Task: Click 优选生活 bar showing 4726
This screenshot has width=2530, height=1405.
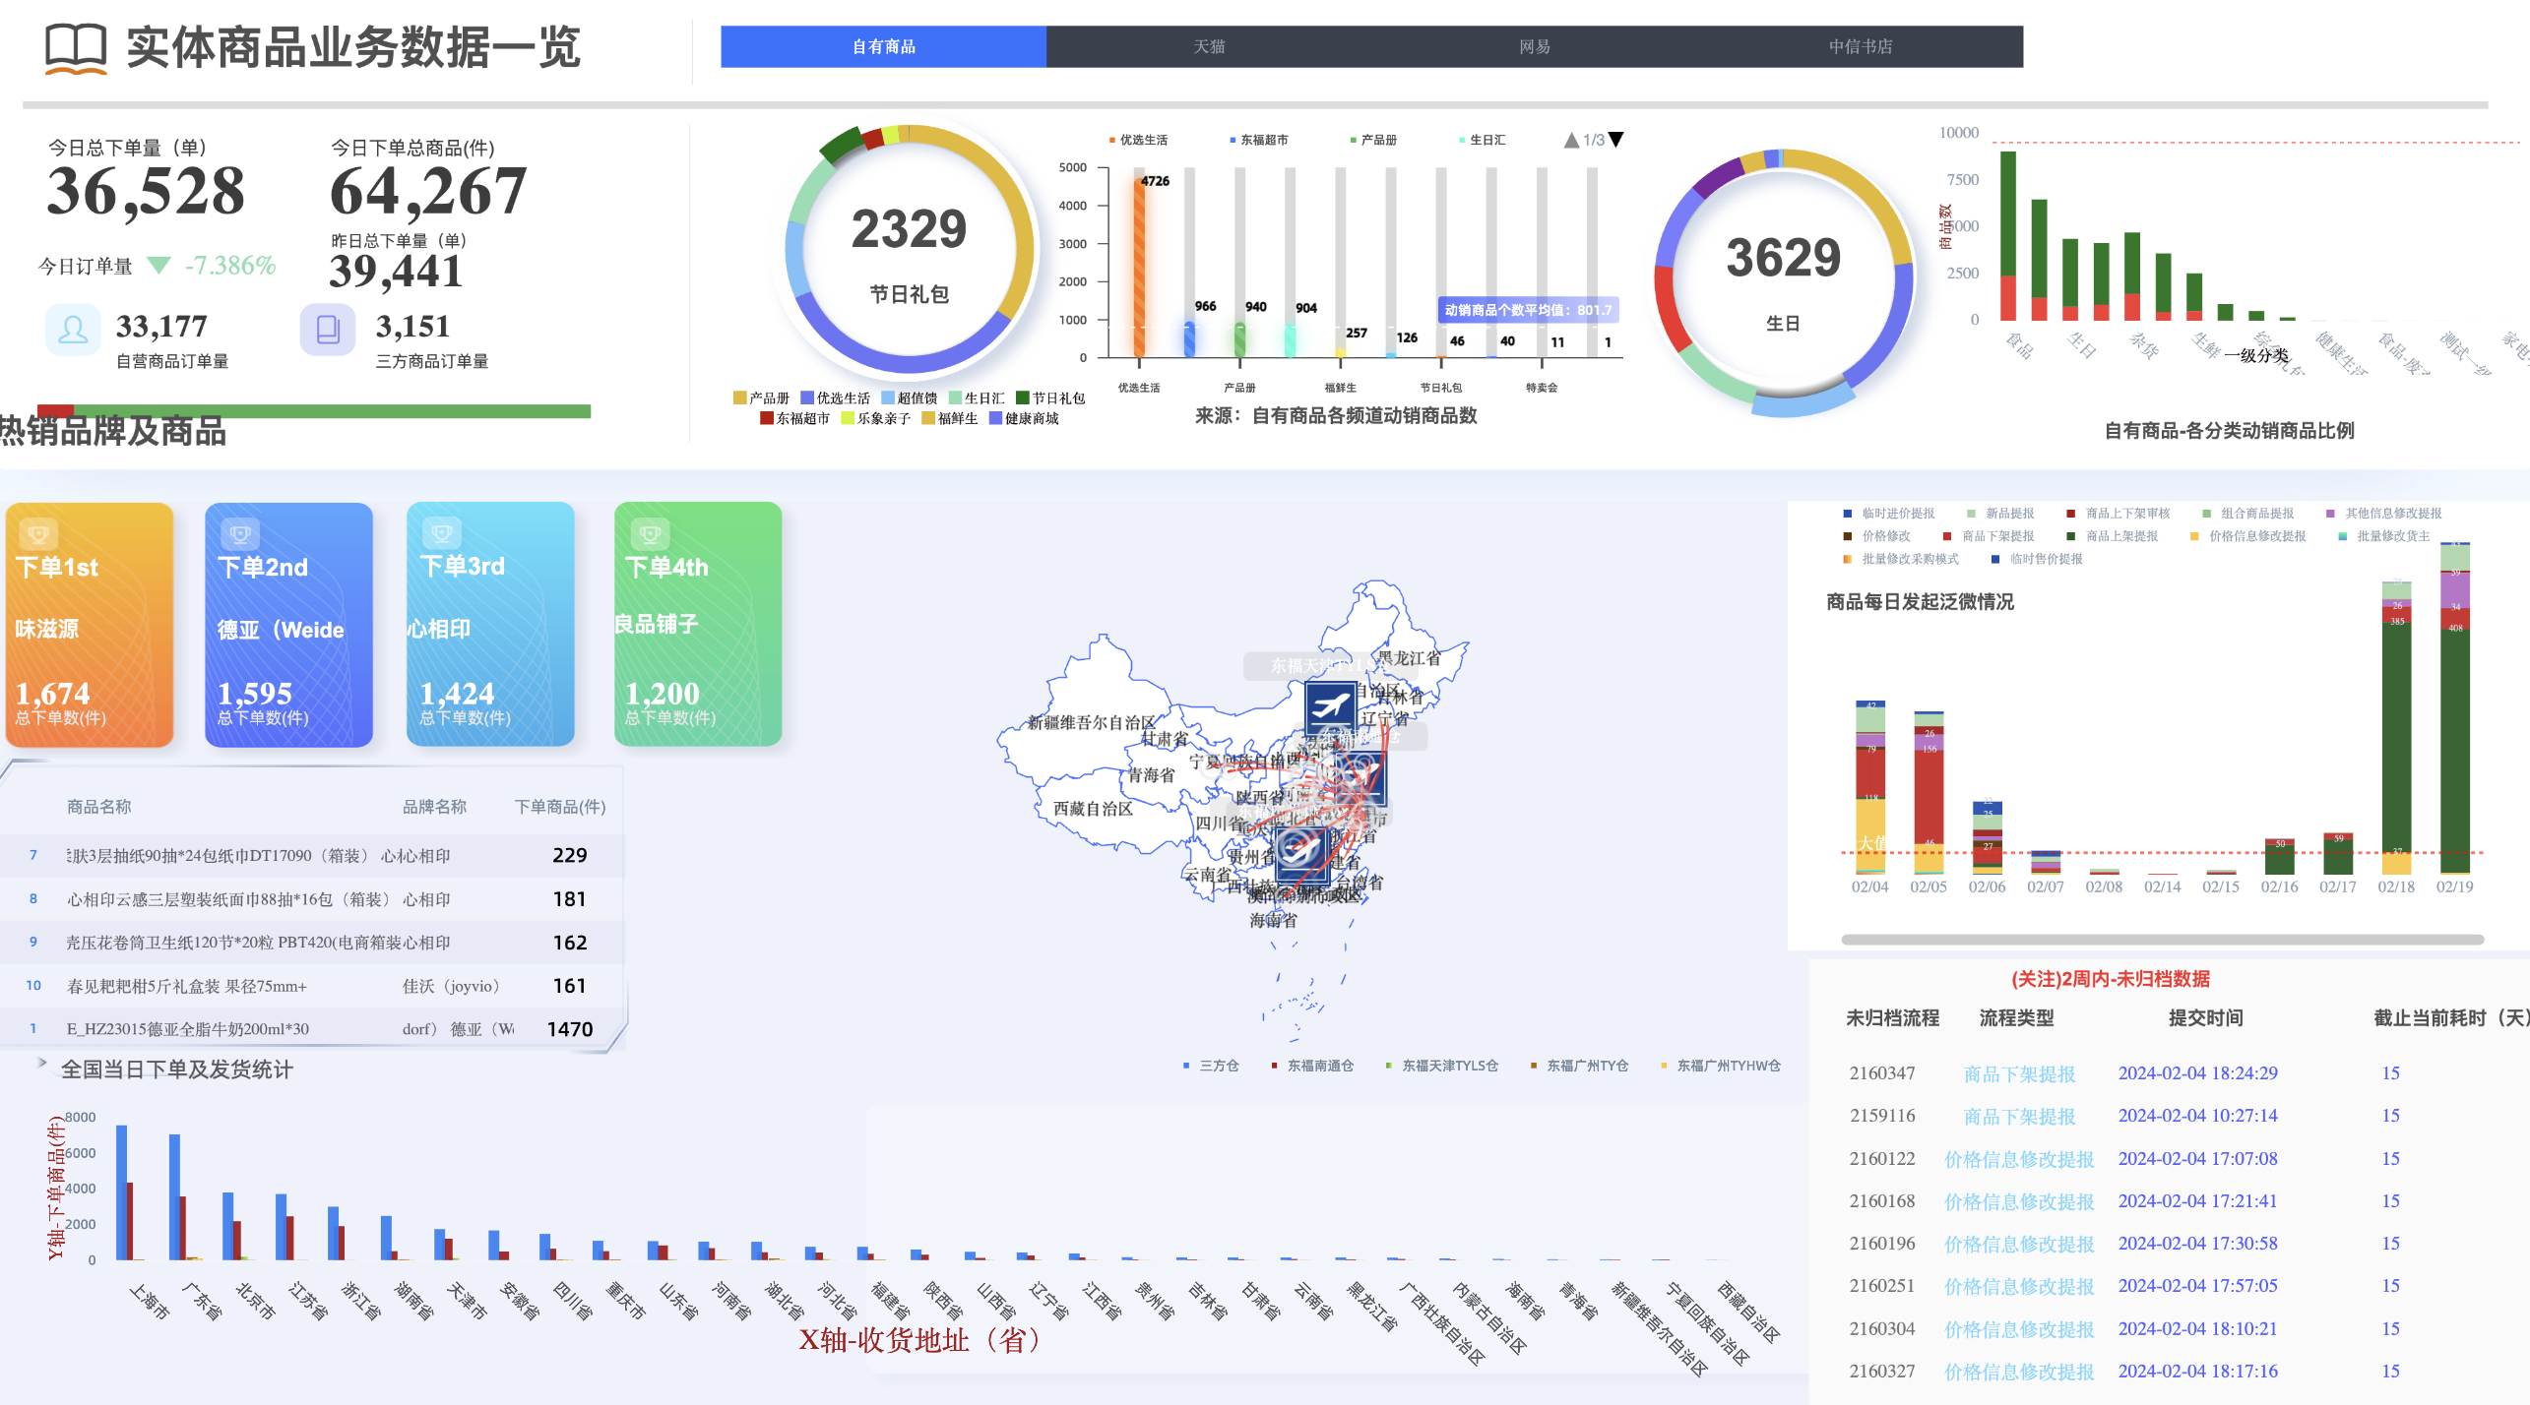Action: (x=1139, y=267)
